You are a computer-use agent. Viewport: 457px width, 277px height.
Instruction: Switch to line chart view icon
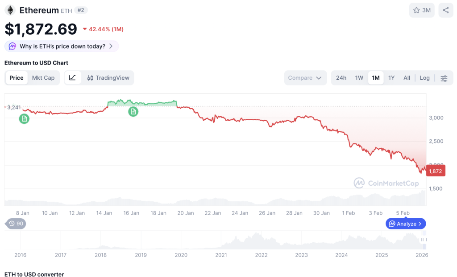click(x=72, y=78)
